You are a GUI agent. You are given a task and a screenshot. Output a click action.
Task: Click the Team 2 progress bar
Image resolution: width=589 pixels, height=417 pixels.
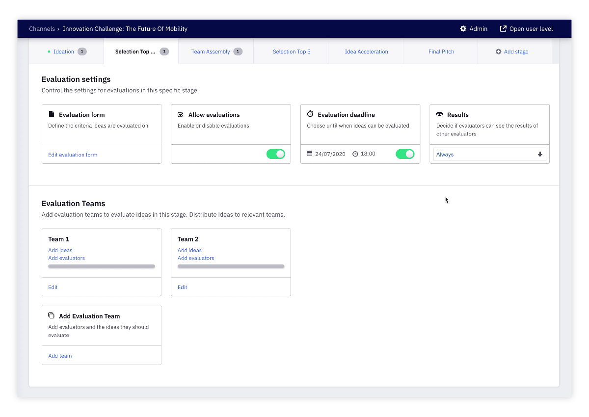coord(231,266)
